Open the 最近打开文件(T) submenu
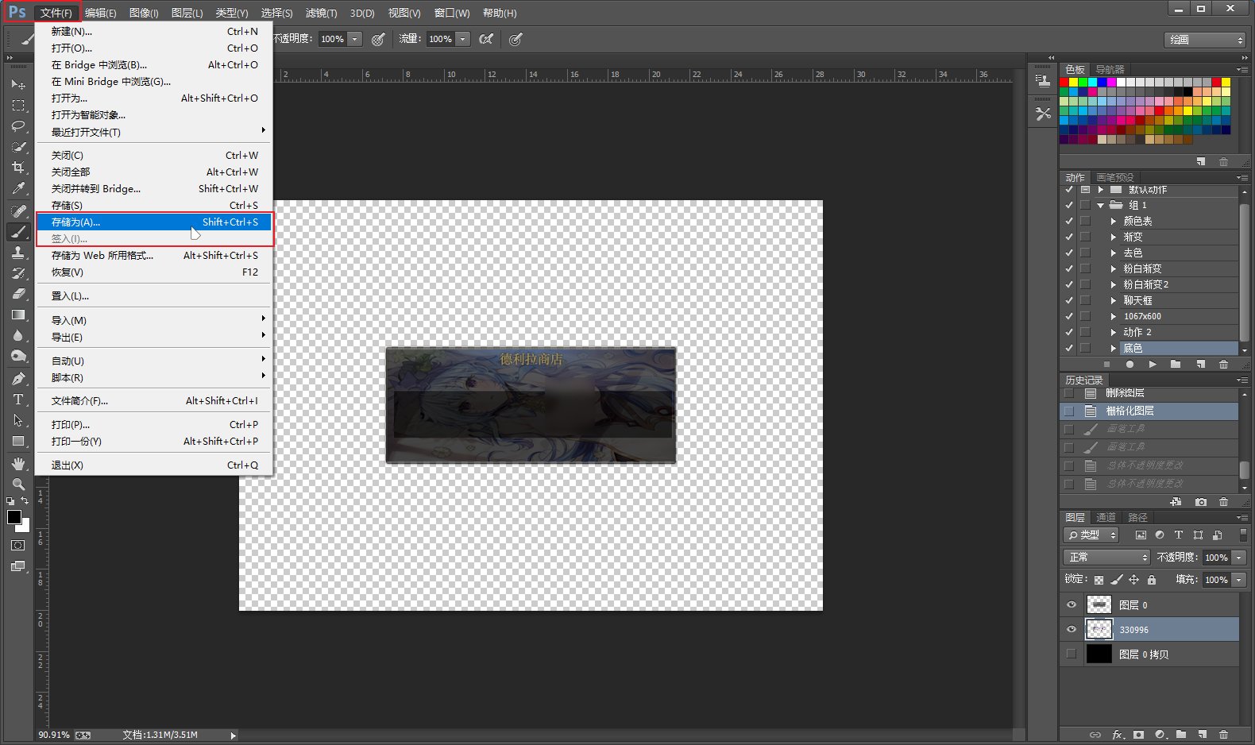 154,133
